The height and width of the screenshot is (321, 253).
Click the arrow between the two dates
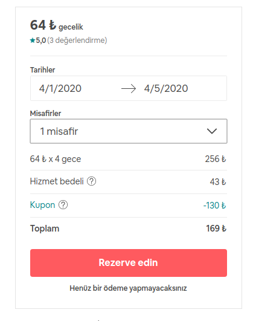pyautogui.click(x=129, y=89)
